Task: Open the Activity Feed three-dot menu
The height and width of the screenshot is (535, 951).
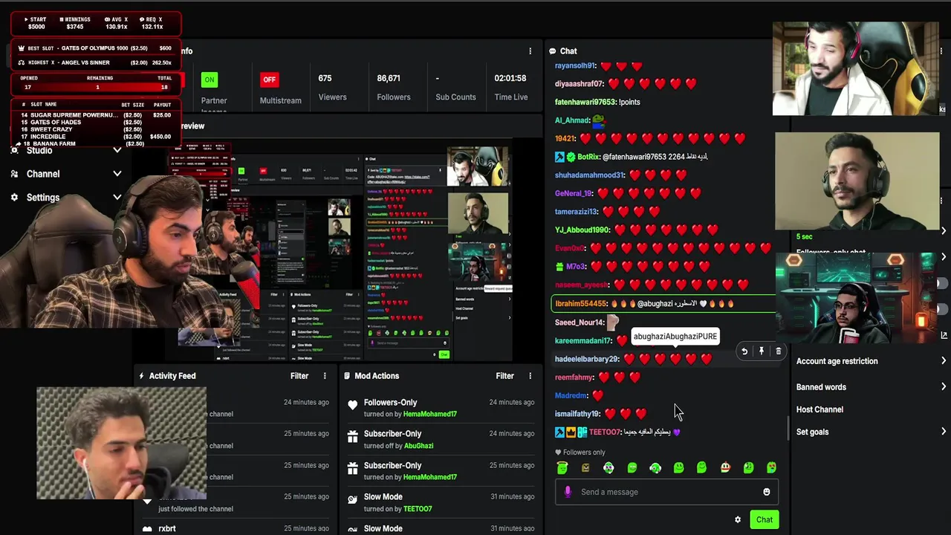Action: (x=325, y=376)
